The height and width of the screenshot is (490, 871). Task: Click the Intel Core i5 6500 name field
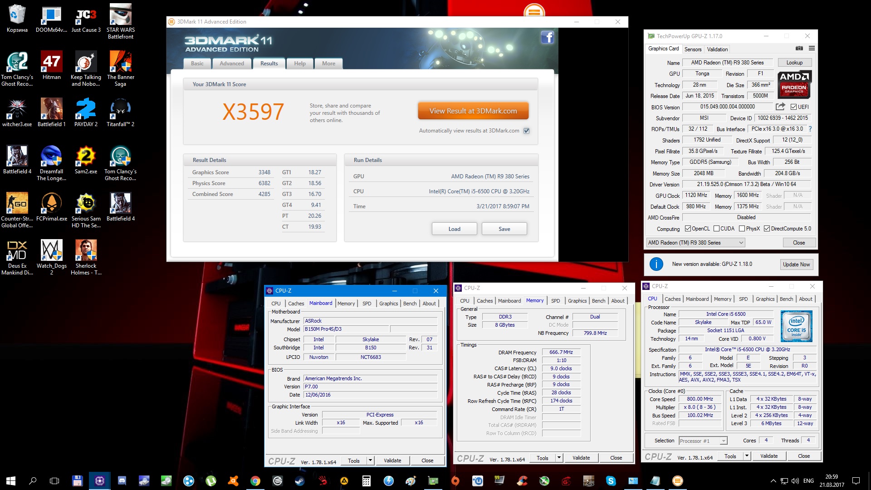(726, 314)
